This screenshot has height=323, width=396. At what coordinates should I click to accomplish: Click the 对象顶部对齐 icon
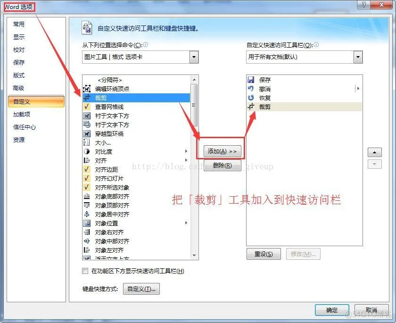tap(87, 205)
